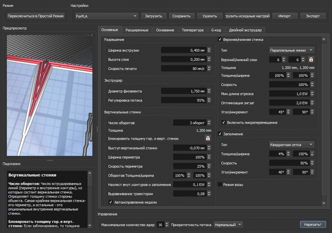
Task: Click the flow adjustment spinner arrows
Action: pos(209,100)
